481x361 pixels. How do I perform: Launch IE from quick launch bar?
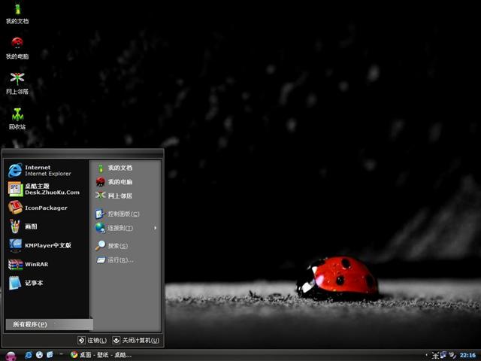29,355
